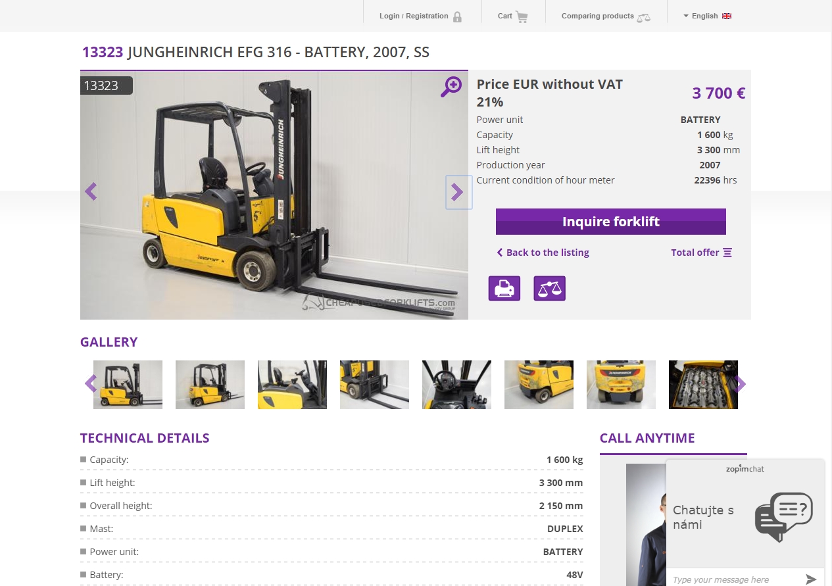Click the Battery value 48V
Image resolution: width=832 pixels, height=586 pixels.
pos(574,575)
